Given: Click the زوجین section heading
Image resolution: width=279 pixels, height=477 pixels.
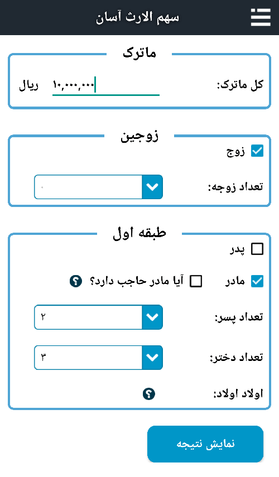Looking at the screenshot, I should (x=139, y=136).
